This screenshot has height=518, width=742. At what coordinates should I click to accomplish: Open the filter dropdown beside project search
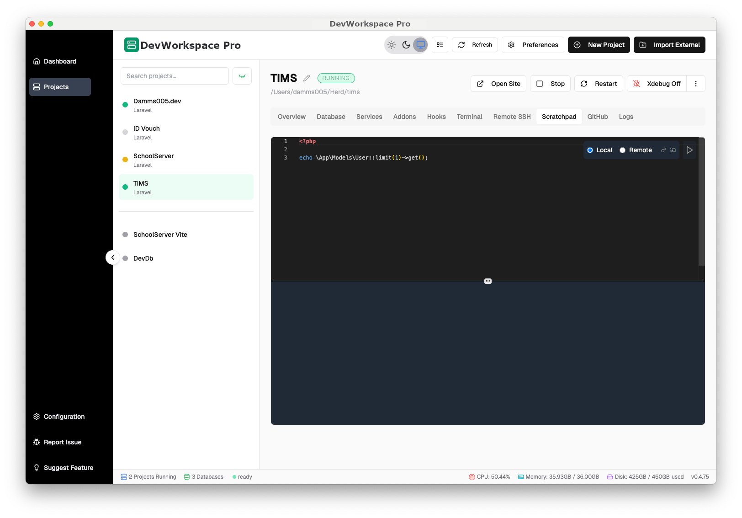[x=242, y=76]
